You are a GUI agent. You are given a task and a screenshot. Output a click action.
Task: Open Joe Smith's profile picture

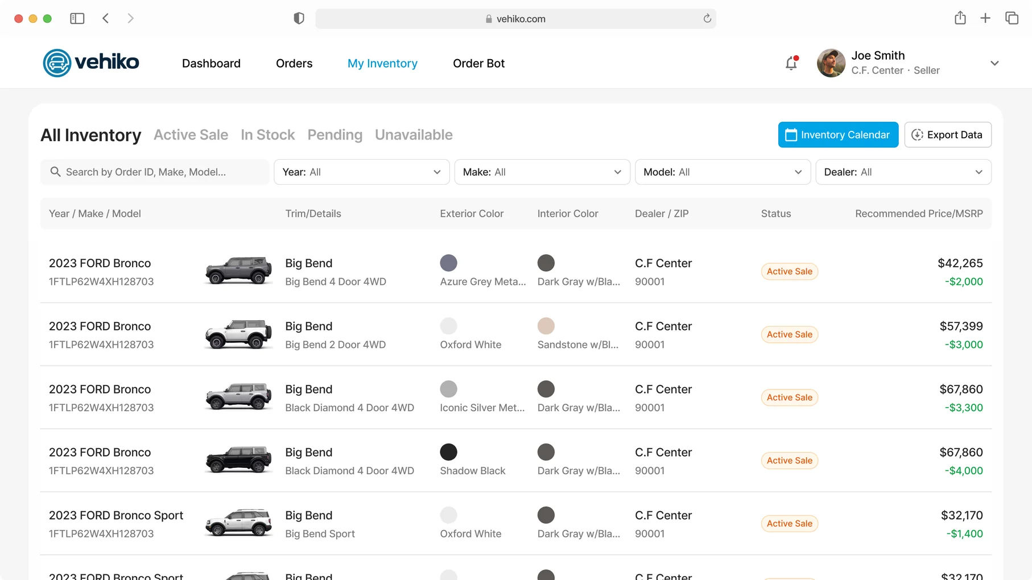[x=831, y=63]
